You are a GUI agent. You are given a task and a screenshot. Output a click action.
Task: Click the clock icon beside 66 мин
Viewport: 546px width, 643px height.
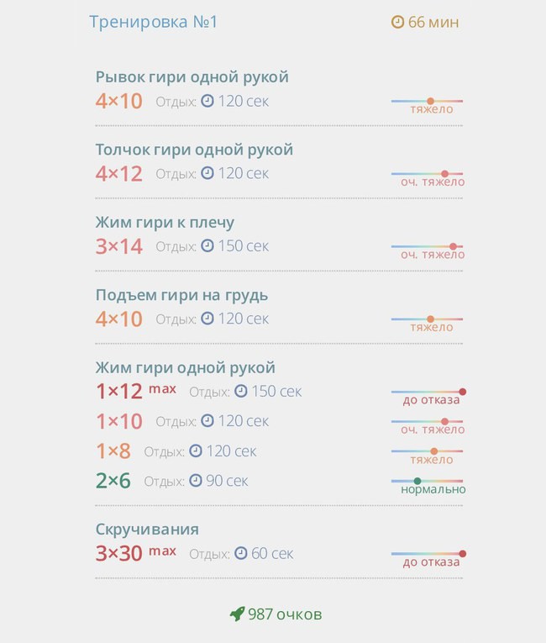coord(397,22)
